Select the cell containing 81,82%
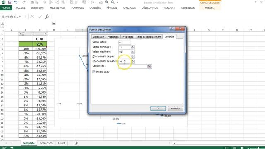This screenshot has height=149, width=265. point(40,53)
